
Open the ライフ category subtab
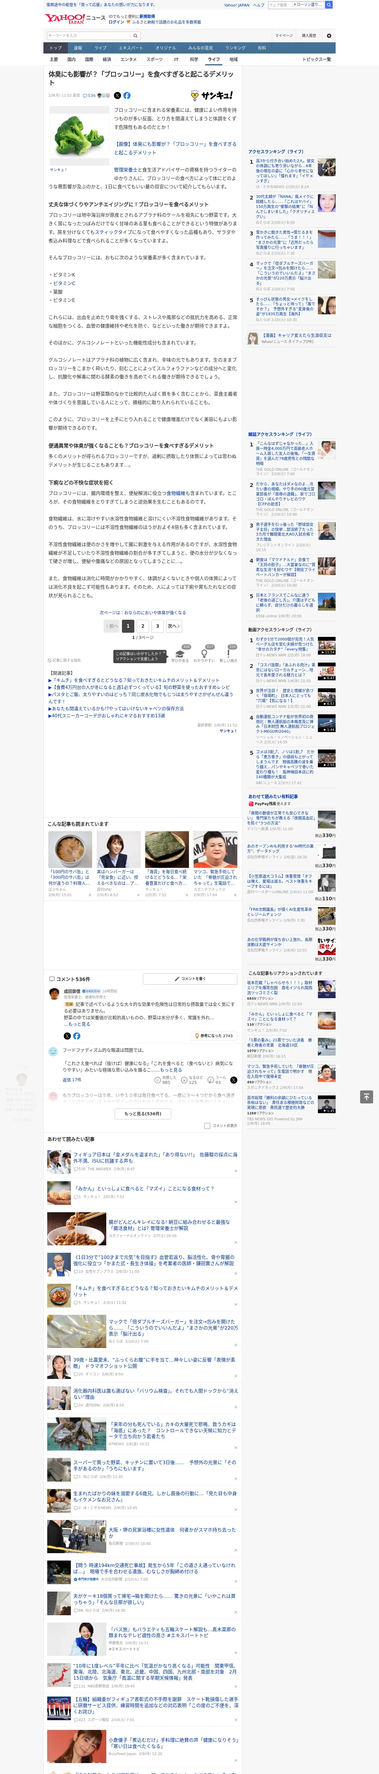coord(214,59)
